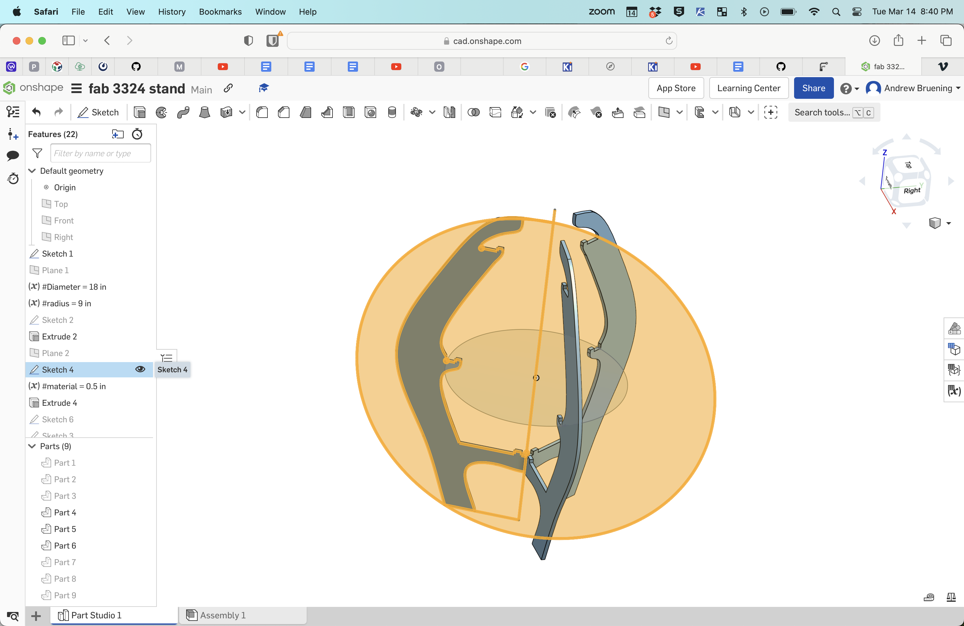Select the Revolve tool
This screenshot has width=964, height=626.
[161, 112]
